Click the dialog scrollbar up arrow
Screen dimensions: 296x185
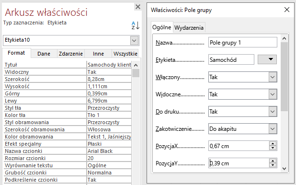pyautogui.click(x=285, y=38)
